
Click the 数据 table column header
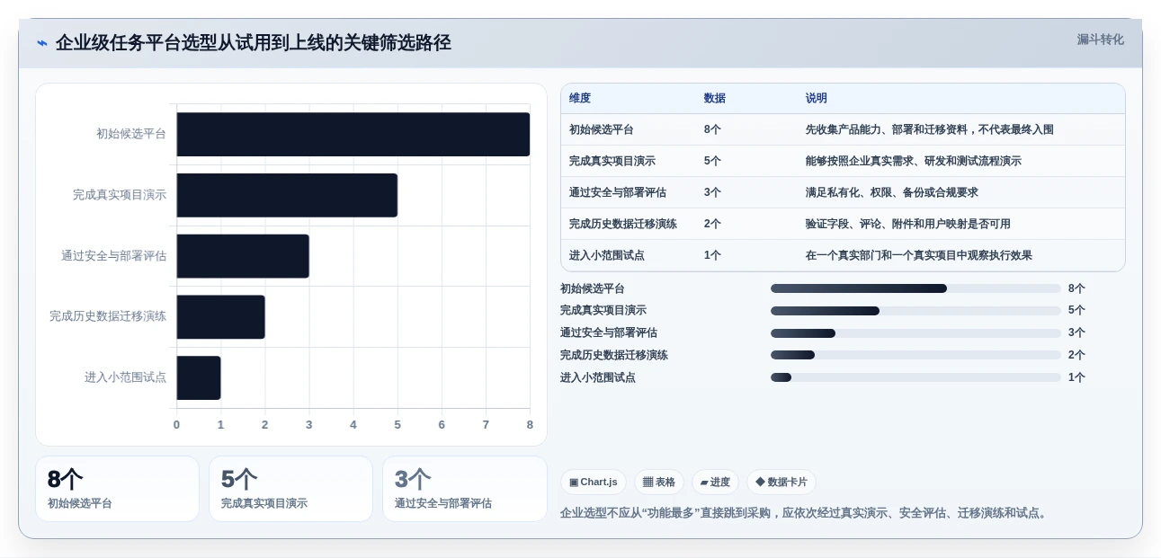pos(715,99)
